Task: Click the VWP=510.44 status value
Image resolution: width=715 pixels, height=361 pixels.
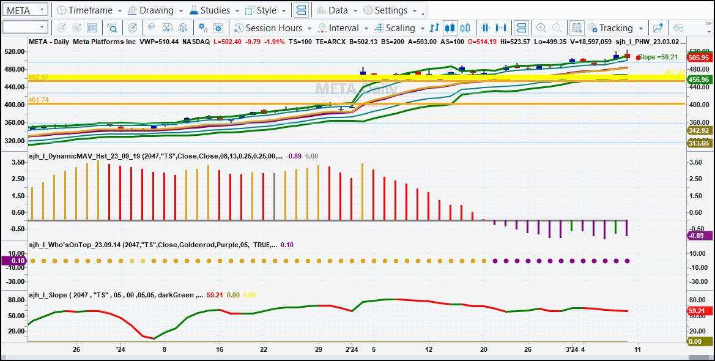Action: (159, 42)
